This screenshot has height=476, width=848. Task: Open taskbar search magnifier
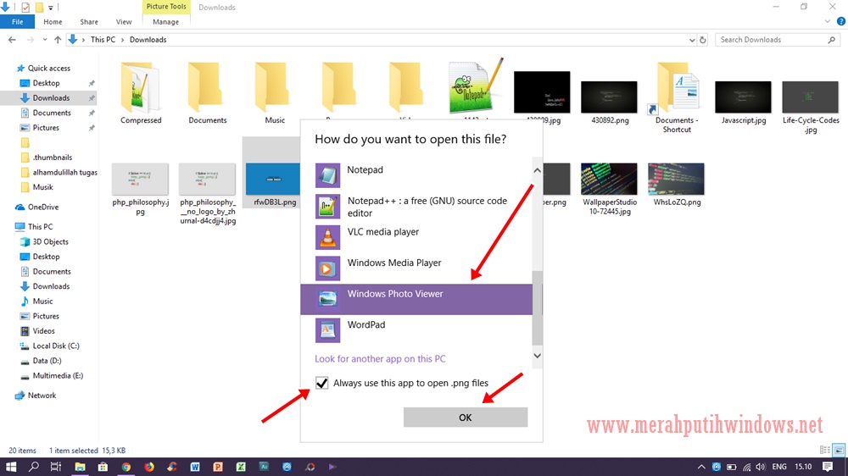click(34, 467)
